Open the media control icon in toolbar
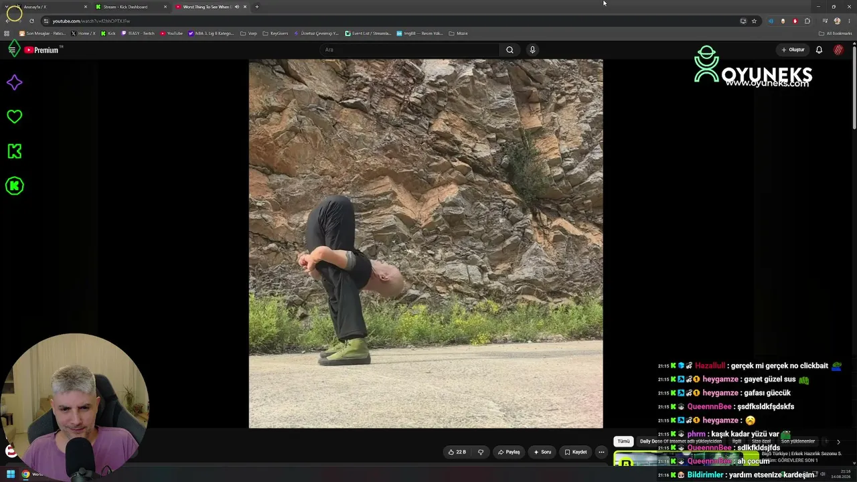This screenshot has height=482, width=857. click(x=825, y=21)
